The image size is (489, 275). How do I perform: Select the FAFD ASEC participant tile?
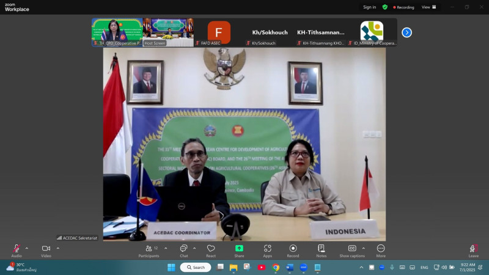219,32
